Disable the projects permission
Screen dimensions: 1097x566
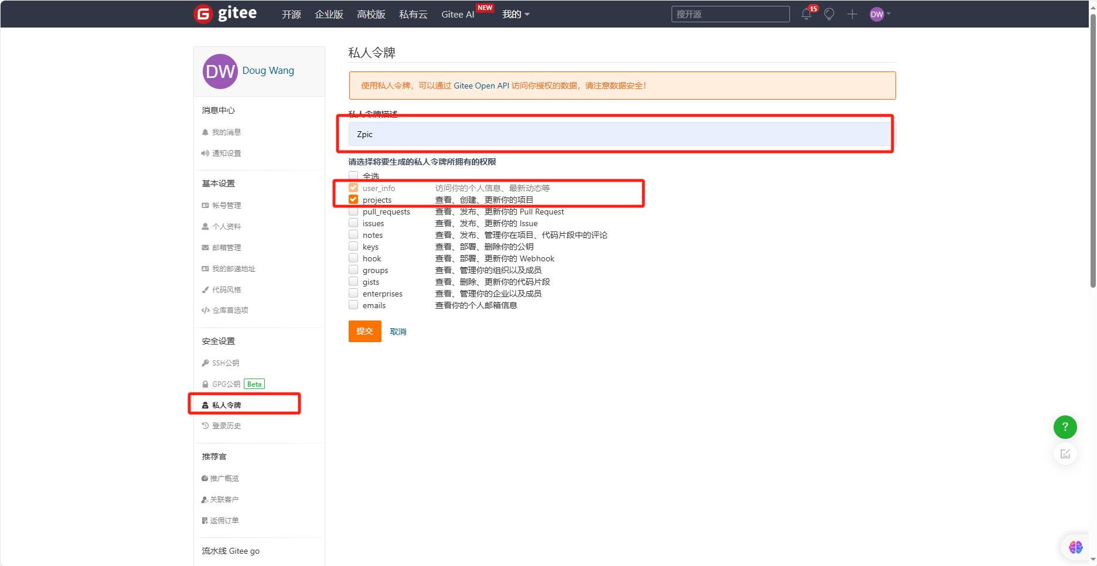353,199
